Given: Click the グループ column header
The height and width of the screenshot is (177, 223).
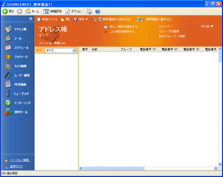Looking at the screenshot, I should (x=126, y=49).
